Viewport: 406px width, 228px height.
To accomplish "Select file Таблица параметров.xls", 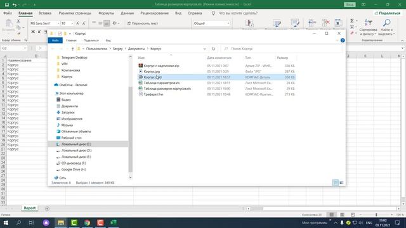I will tap(162, 83).
